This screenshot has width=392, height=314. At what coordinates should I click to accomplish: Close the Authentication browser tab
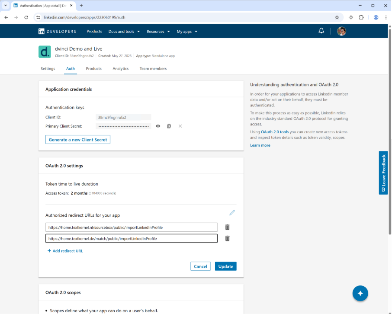click(71, 6)
